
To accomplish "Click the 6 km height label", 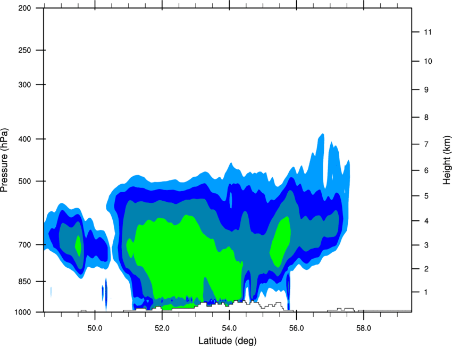I will click(426, 170).
